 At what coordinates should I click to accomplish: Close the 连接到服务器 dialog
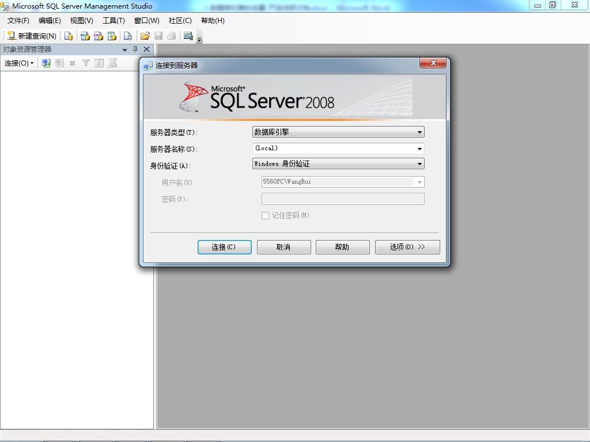click(433, 63)
